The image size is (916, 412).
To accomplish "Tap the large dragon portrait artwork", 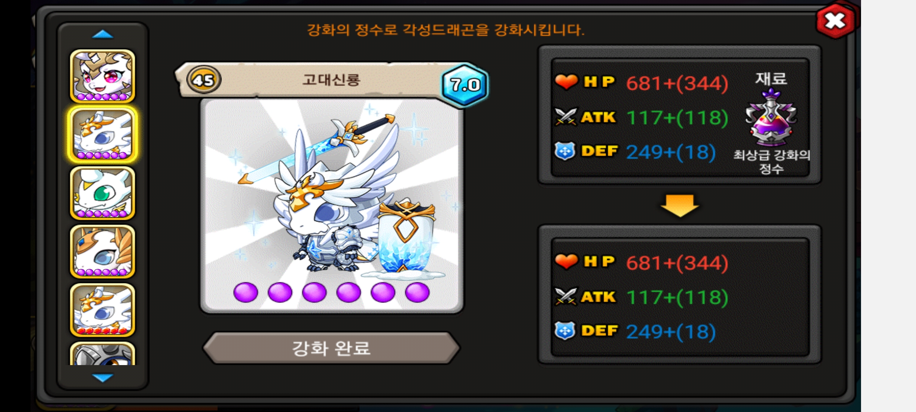I will coord(332,206).
